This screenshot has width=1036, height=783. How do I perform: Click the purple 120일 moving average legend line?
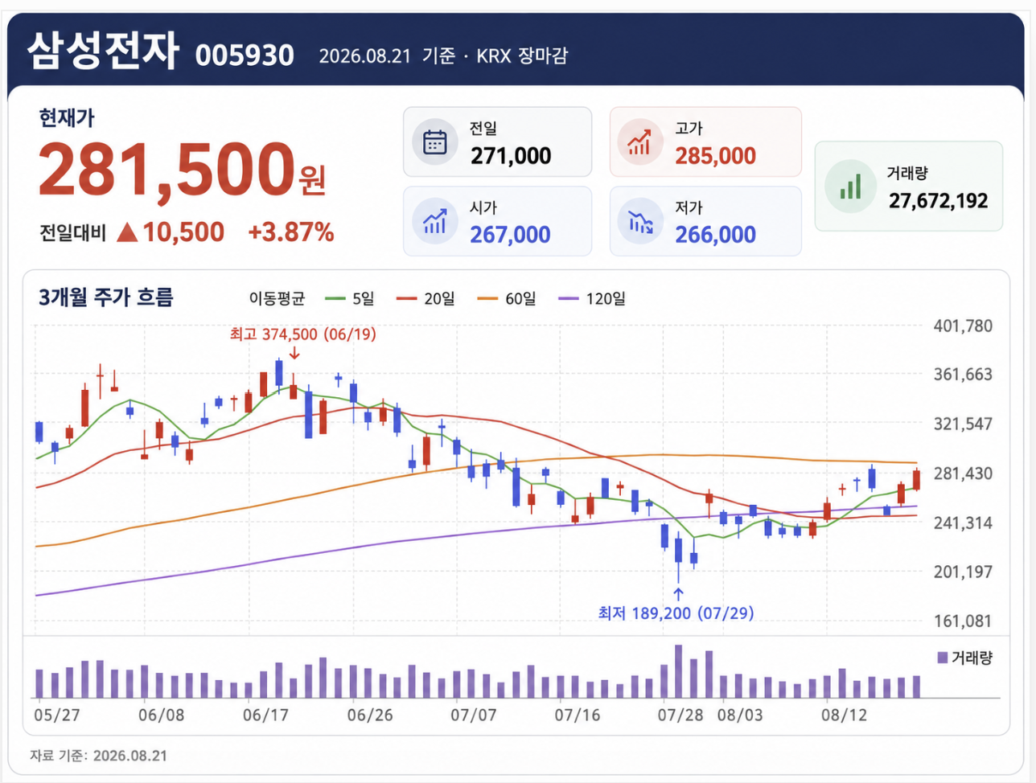coord(569,299)
